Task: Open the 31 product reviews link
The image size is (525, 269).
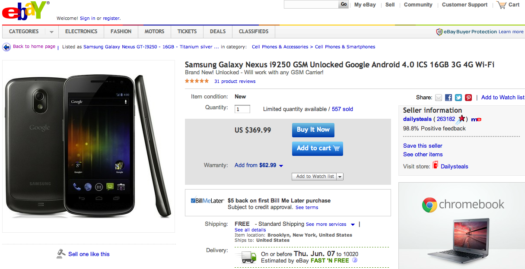Action: point(235,81)
